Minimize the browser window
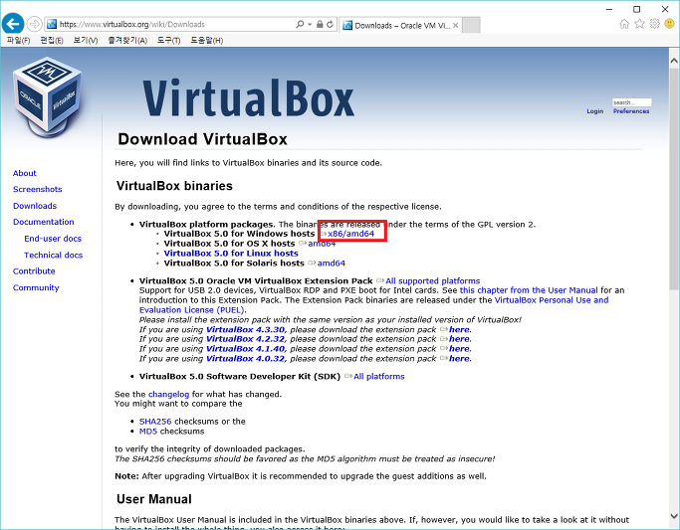This screenshot has height=530, width=680. click(x=609, y=9)
